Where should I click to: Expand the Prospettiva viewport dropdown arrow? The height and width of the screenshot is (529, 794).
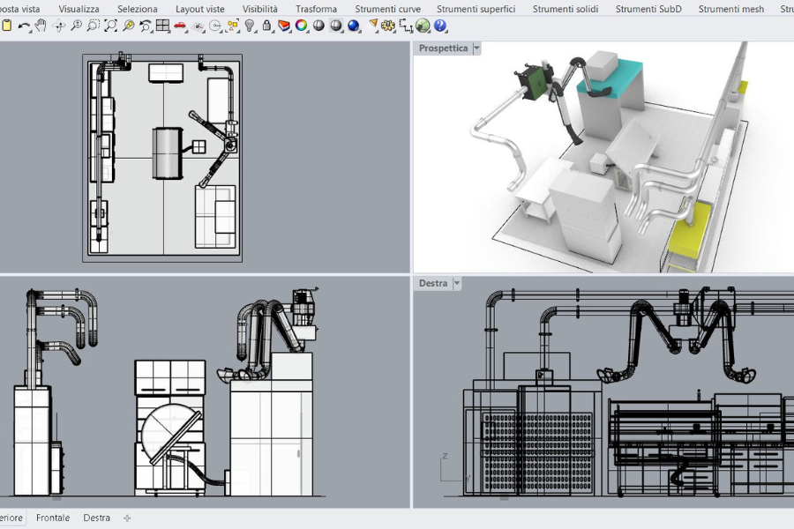(477, 48)
